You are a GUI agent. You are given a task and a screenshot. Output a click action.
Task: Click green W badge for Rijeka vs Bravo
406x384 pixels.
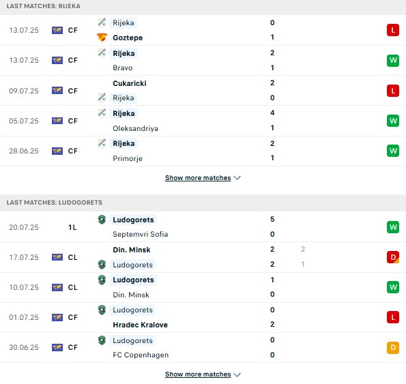(x=393, y=60)
